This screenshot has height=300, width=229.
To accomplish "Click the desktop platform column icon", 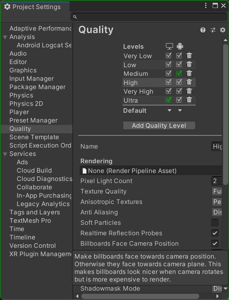I will click(169, 46).
